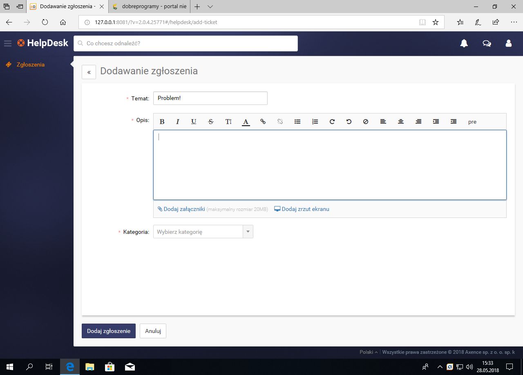Undo last change in the description editor

click(x=349, y=121)
